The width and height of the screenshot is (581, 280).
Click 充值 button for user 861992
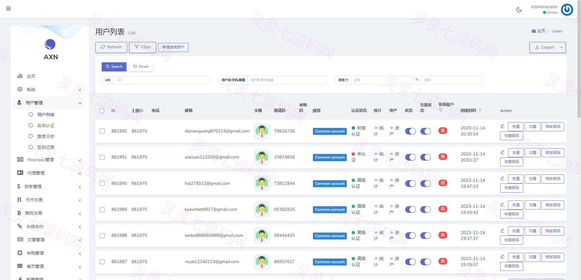[x=516, y=127]
